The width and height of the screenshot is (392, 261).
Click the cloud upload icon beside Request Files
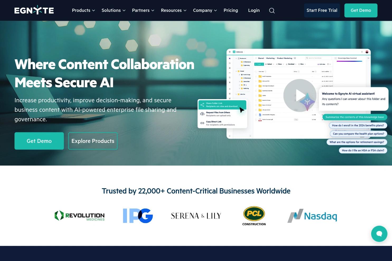(x=202, y=114)
